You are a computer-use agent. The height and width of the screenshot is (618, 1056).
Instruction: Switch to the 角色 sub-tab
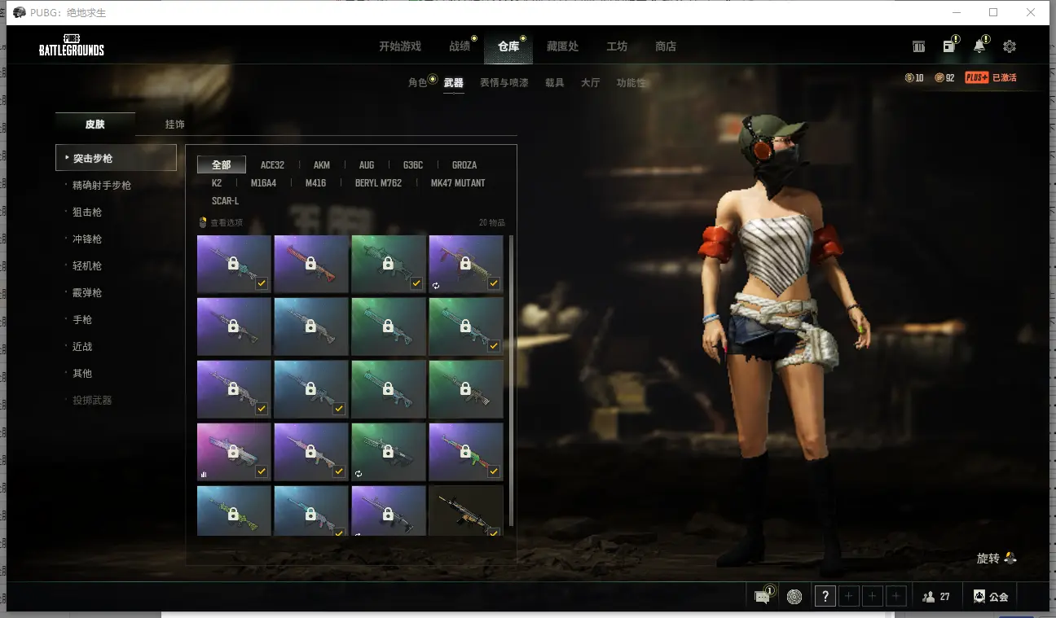click(418, 82)
